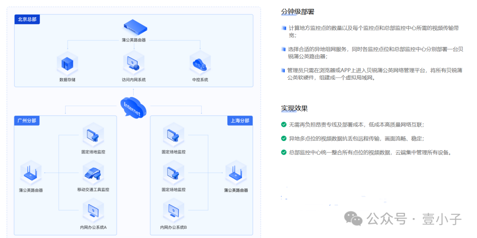Click text 低成本高质量网络互联
Image resolution: width=477 pixels, height=238 pixels.
396,125
